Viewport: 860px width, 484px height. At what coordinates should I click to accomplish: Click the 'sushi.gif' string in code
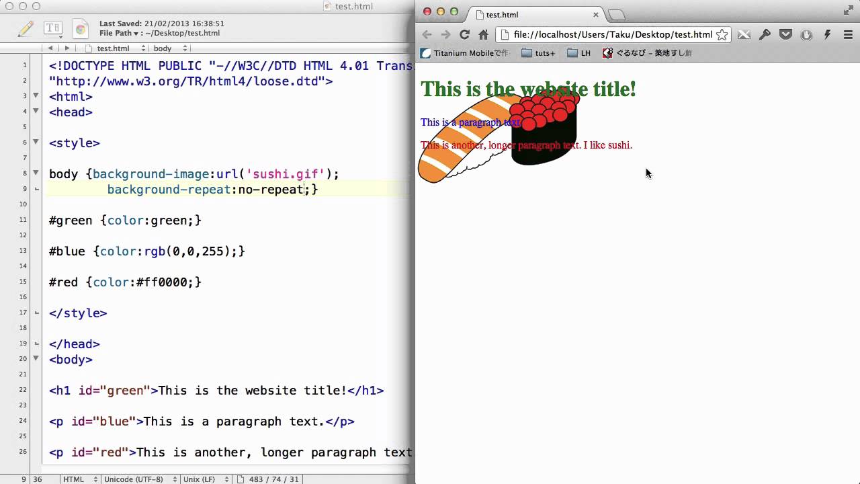point(286,174)
